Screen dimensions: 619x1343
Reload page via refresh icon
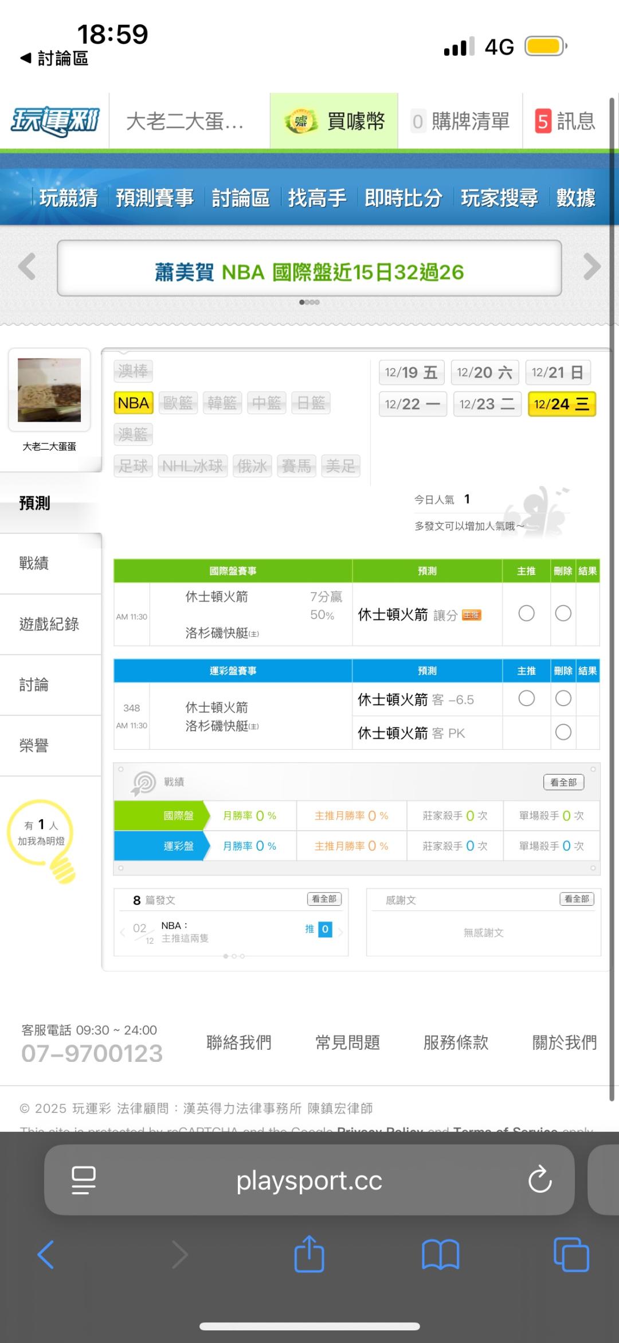540,1180
